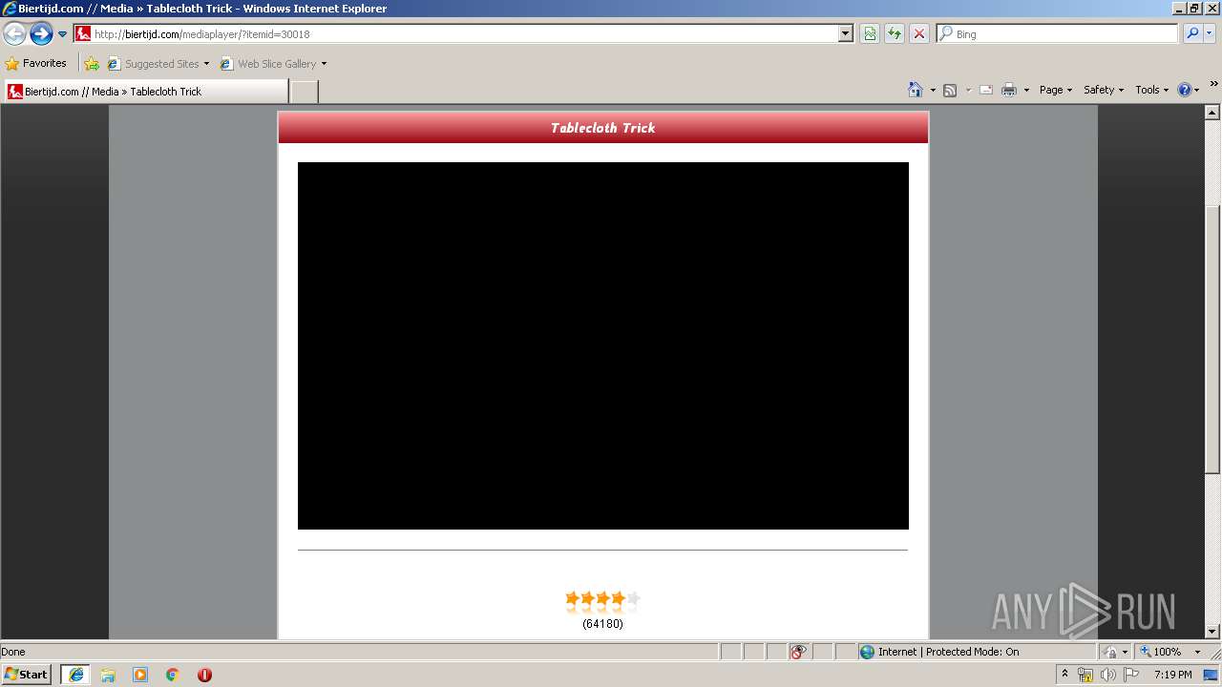Refresh the page with the Refresh icon
1222x687 pixels.
895,33
